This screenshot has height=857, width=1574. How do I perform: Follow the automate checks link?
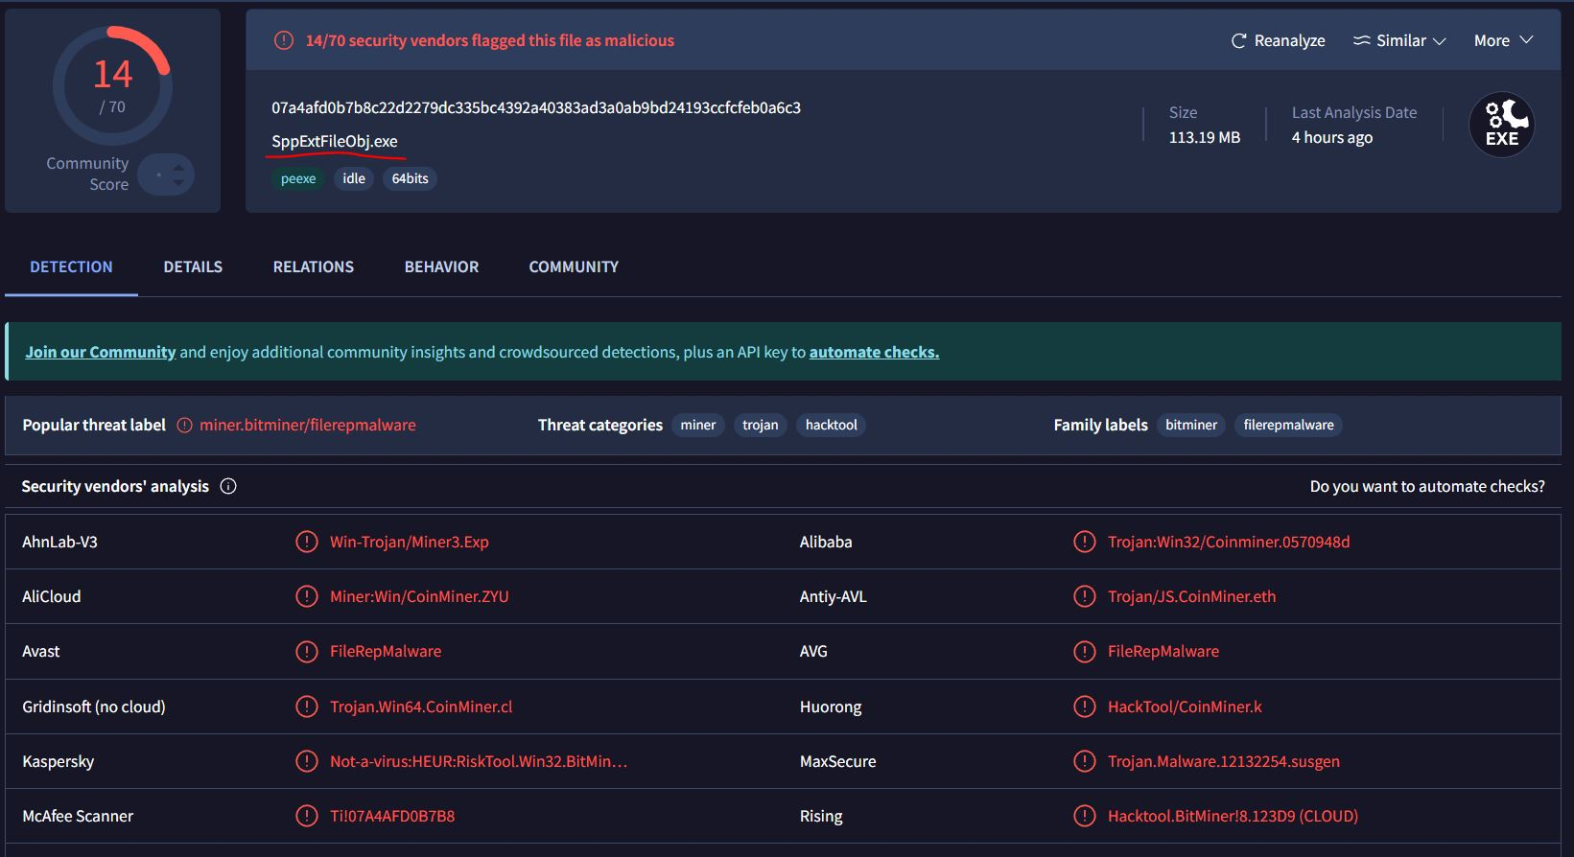[x=874, y=352]
